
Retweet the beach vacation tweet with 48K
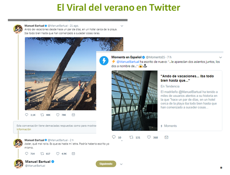pos(42,115)
